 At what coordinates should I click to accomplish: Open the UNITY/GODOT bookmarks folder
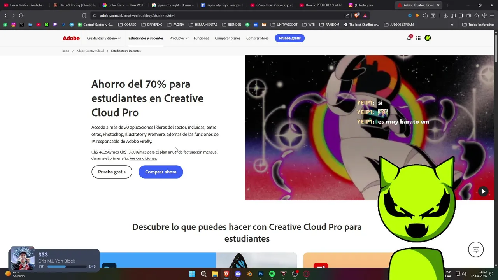coord(284,24)
